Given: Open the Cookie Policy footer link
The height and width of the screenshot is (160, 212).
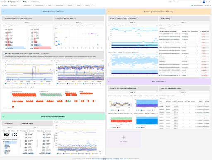Looking at the screenshot, I should point(116,159).
